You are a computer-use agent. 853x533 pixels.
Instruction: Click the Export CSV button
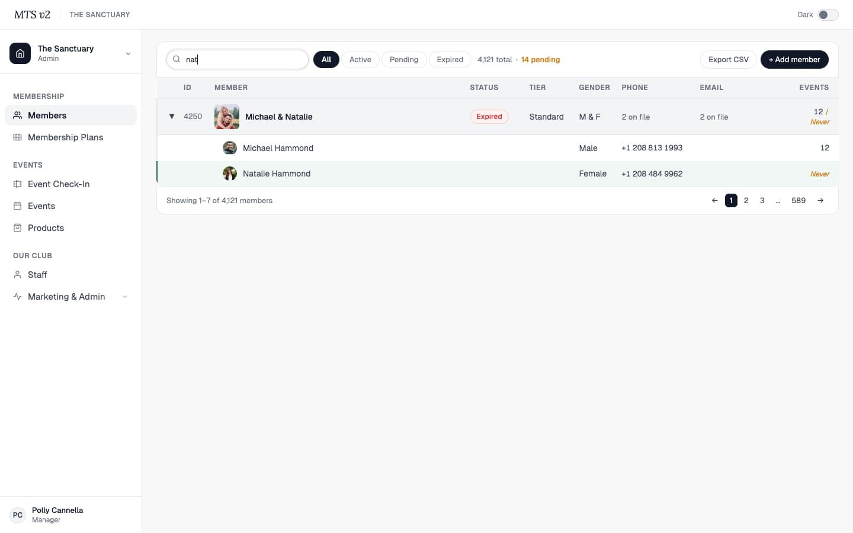(729, 60)
